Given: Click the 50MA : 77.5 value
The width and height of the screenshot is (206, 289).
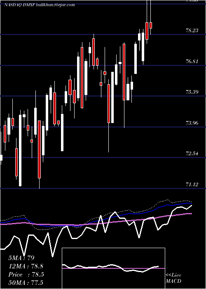Looking at the screenshot, I should click(x=26, y=282).
